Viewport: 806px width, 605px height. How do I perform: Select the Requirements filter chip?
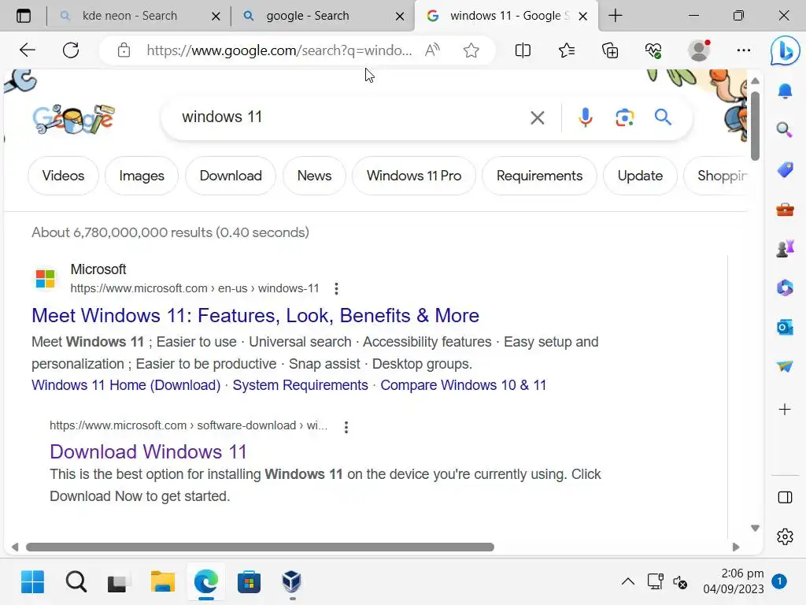(540, 176)
